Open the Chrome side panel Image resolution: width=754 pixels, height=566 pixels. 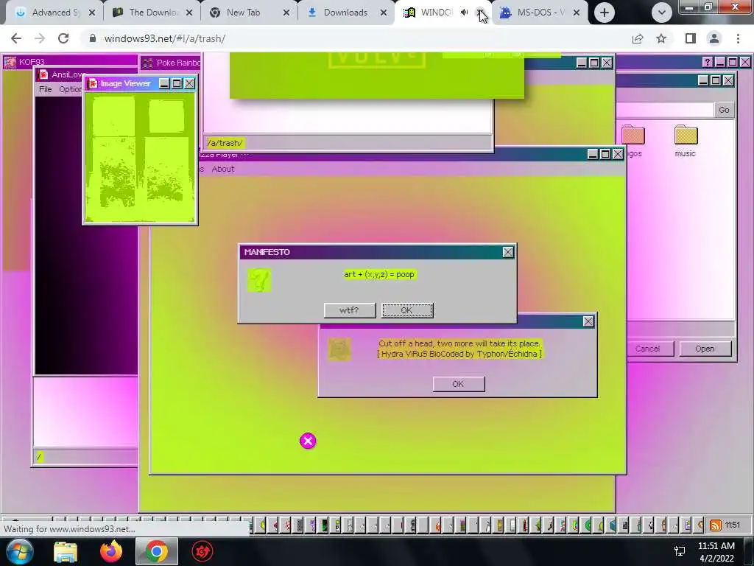(x=691, y=38)
